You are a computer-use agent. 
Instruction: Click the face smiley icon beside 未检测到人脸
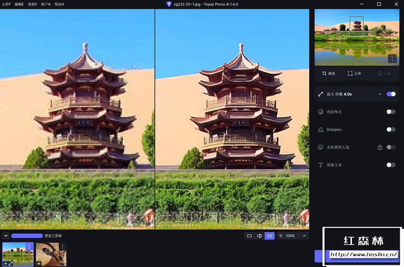(x=320, y=147)
